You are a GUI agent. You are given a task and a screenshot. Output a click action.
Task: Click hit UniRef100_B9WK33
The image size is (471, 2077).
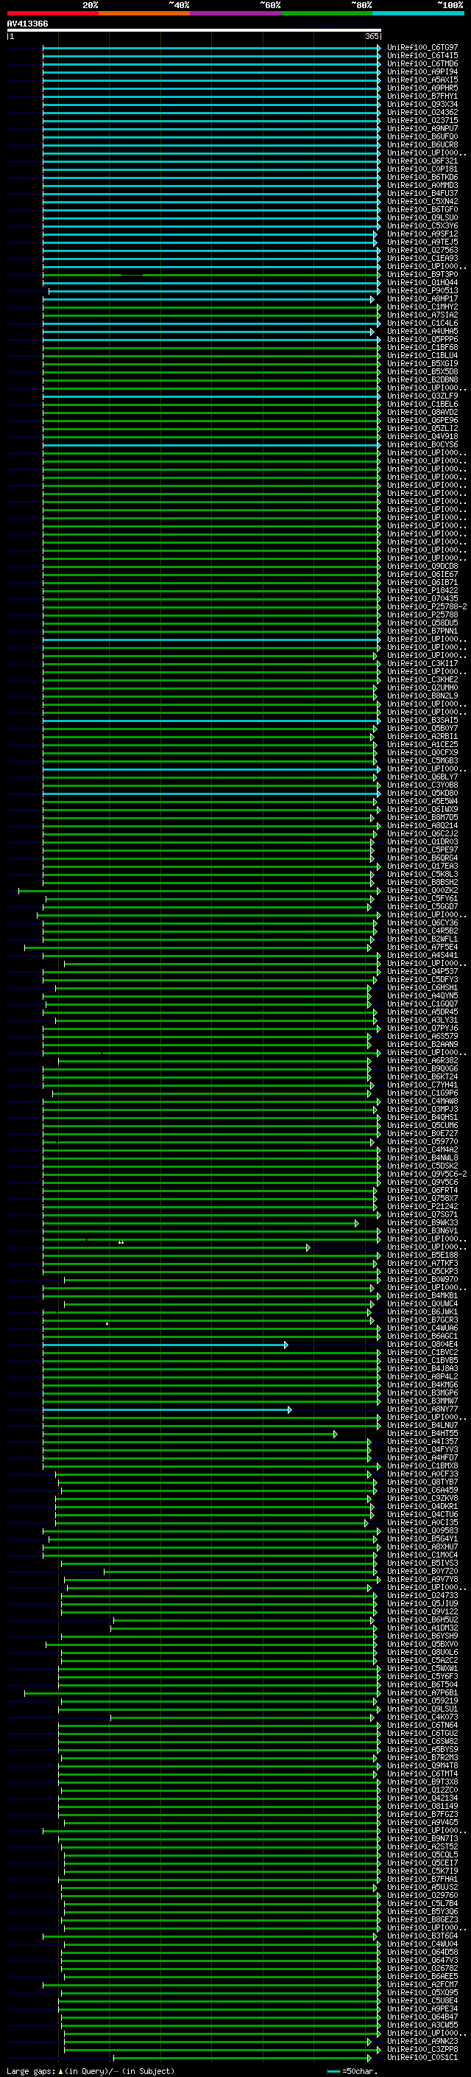[x=422, y=1223]
